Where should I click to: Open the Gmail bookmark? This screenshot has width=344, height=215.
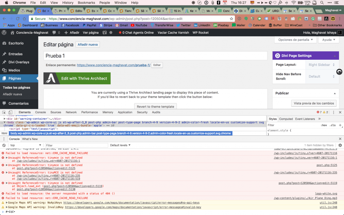(122, 25)
